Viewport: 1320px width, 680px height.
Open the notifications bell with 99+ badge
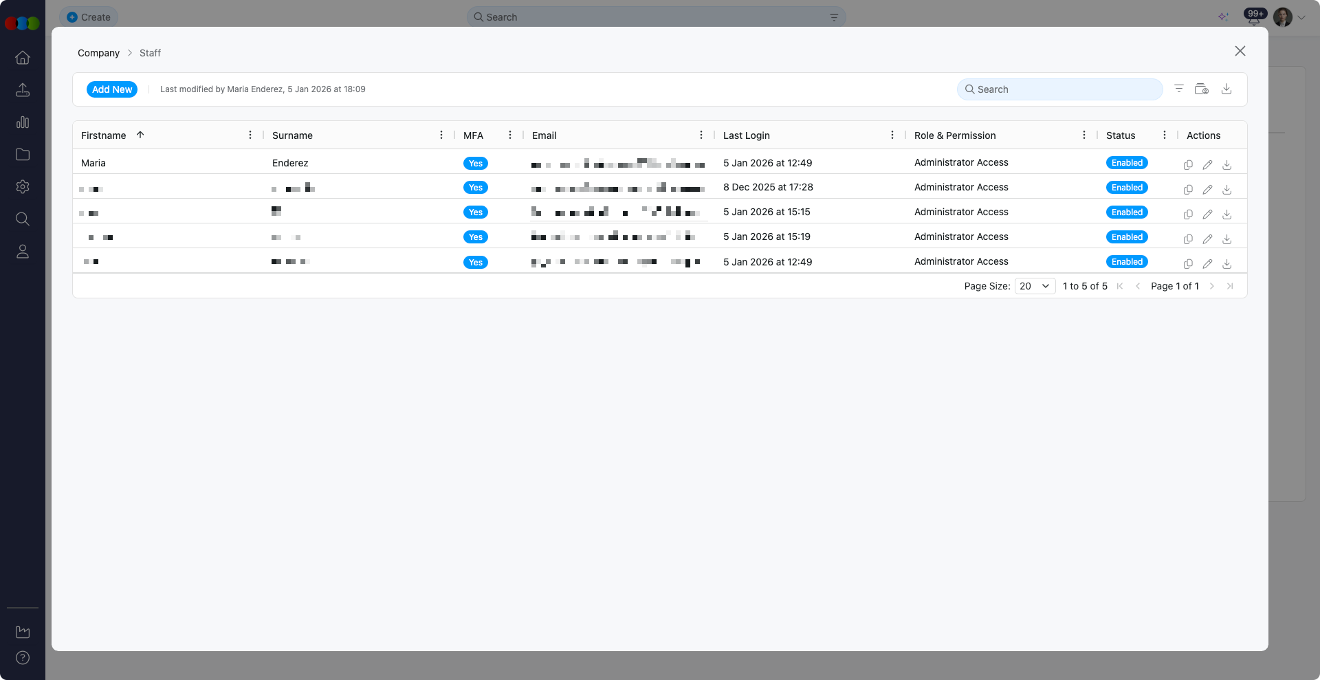coord(1253,18)
